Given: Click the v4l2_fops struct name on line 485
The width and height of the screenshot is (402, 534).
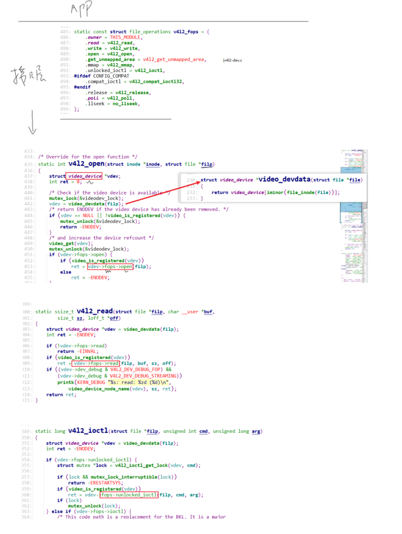Looking at the screenshot, I should pos(186,32).
